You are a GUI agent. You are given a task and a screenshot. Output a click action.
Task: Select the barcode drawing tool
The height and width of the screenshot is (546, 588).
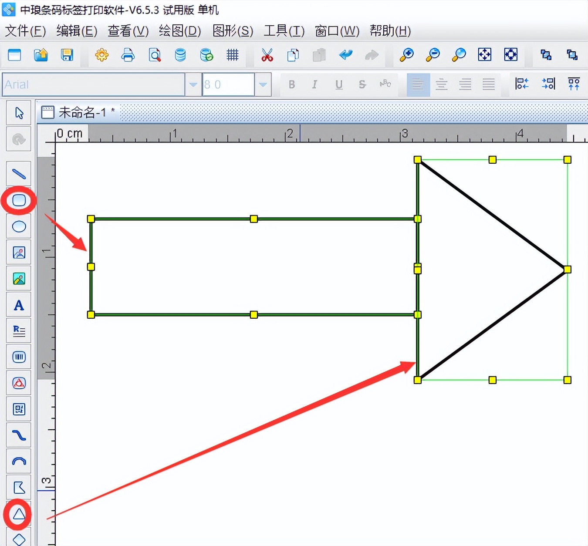click(x=19, y=357)
